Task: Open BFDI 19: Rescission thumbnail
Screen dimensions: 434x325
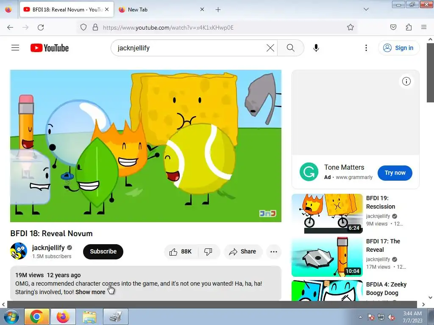Action: pyautogui.click(x=327, y=214)
